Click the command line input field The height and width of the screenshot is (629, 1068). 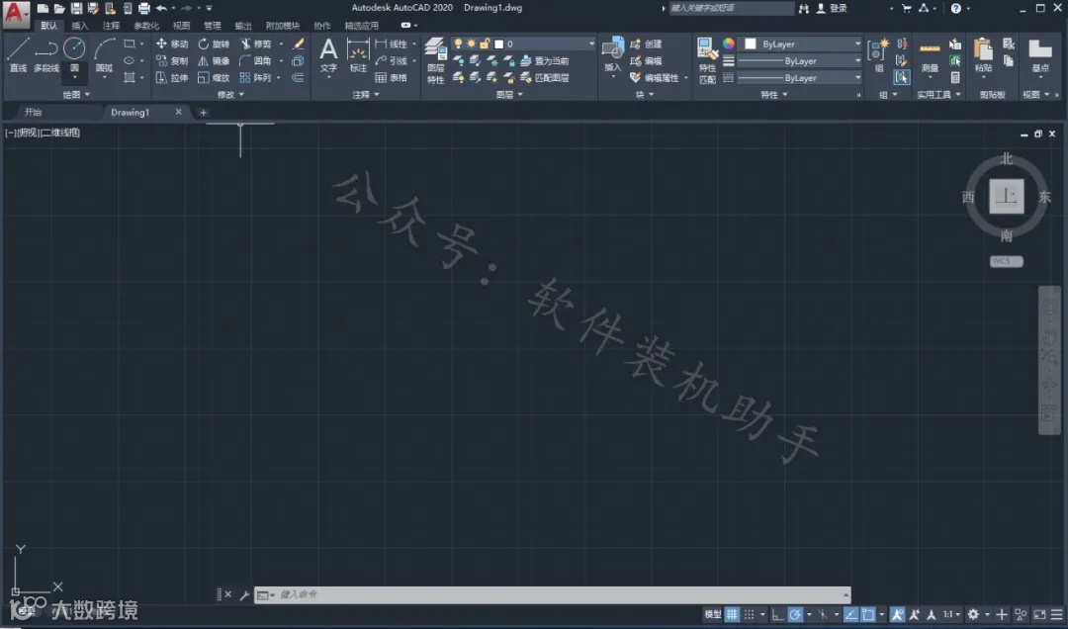pos(552,594)
